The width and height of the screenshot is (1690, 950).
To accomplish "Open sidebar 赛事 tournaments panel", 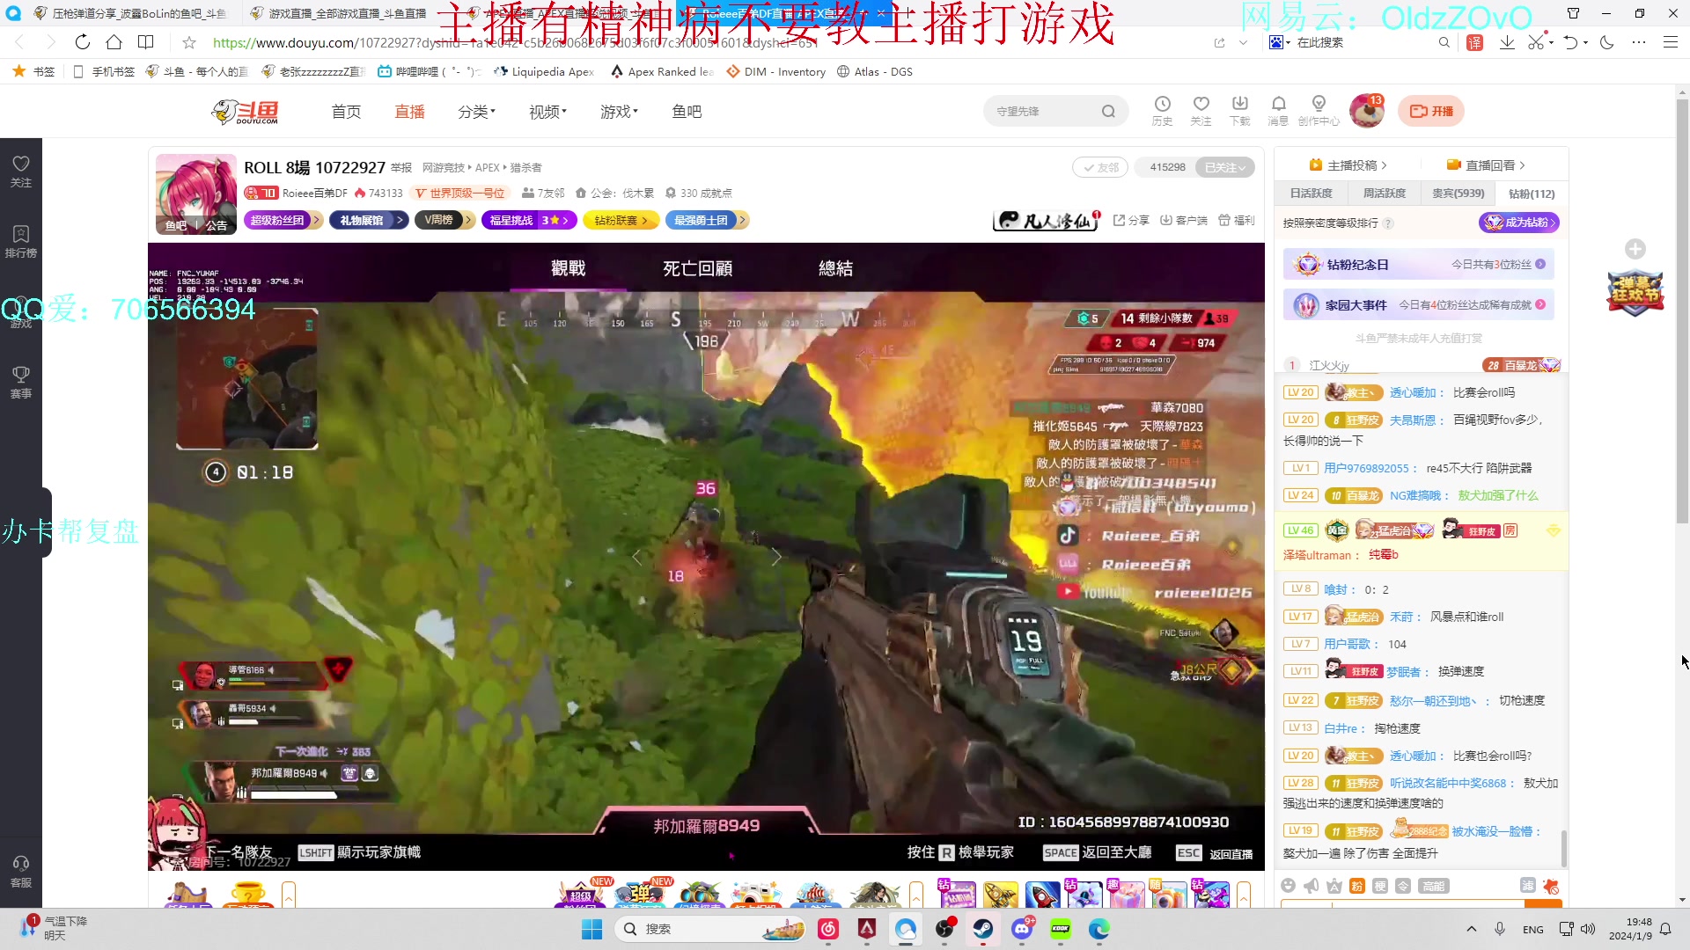I will pyautogui.click(x=21, y=383).
